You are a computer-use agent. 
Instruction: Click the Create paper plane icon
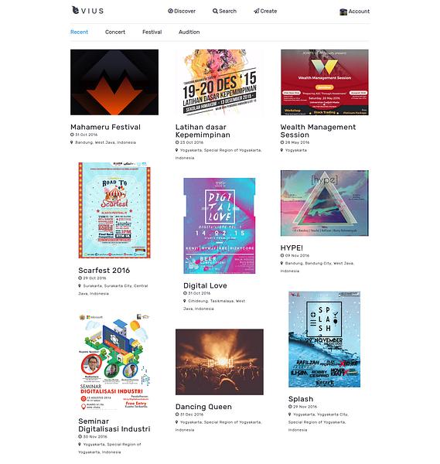[256, 12]
